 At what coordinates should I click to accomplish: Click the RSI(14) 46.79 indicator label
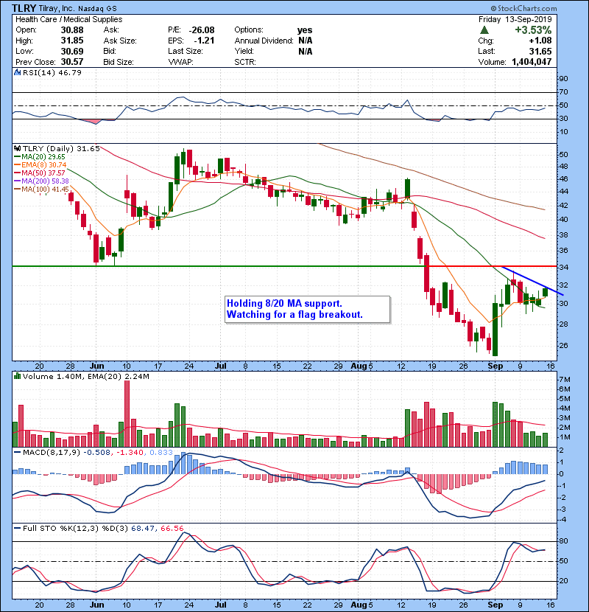pyautogui.click(x=52, y=72)
